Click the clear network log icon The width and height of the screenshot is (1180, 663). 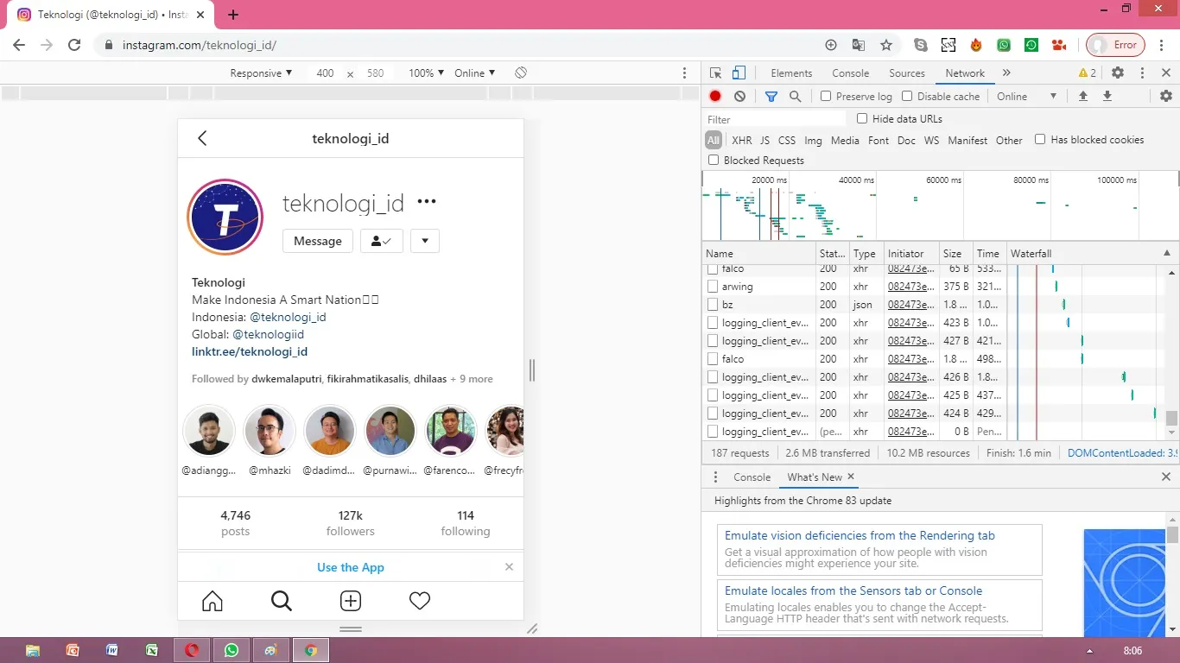[739, 97]
